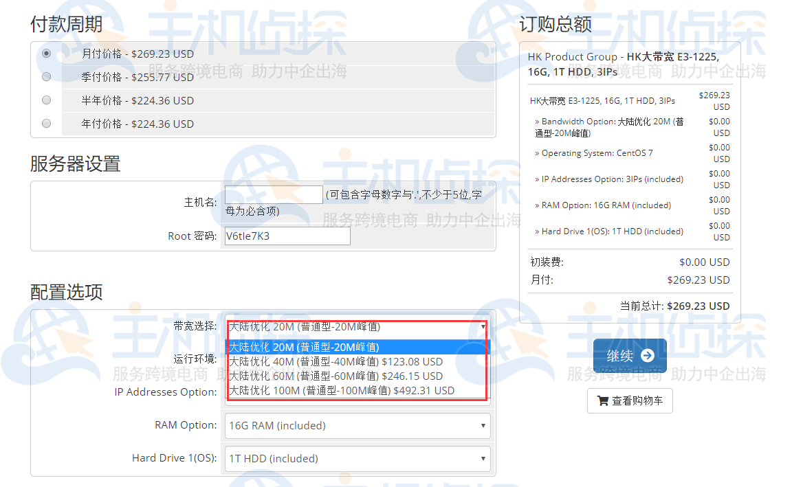
Task: Choose 大陆优化 20M option in list
Action: [x=357, y=347]
